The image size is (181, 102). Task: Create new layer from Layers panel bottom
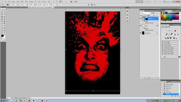click(155, 78)
